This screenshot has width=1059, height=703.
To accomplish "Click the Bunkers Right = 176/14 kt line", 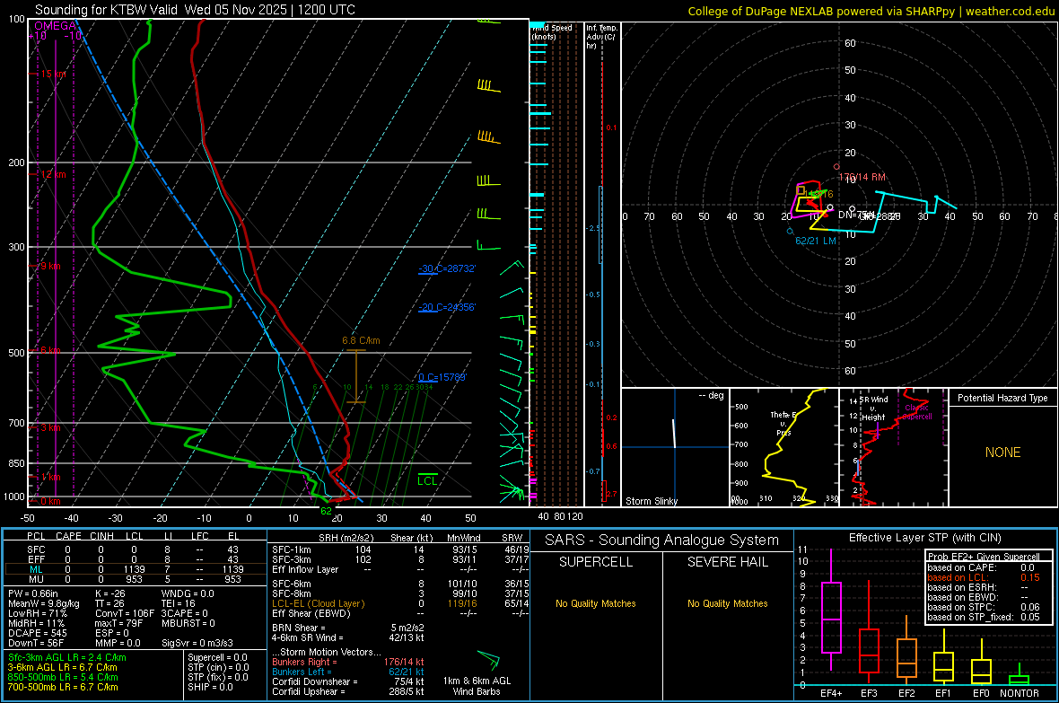I will pyautogui.click(x=348, y=662).
